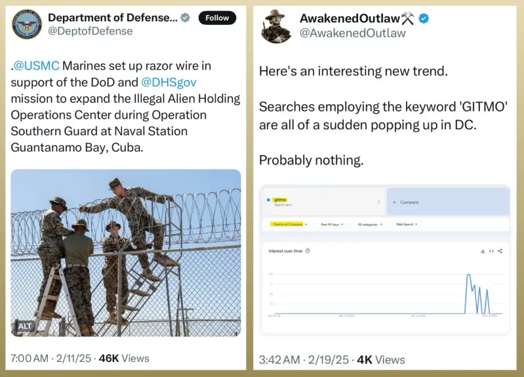The image size is (524, 377).
Task: Expand the District of Columbia region dropdown
Action: pyautogui.click(x=289, y=224)
